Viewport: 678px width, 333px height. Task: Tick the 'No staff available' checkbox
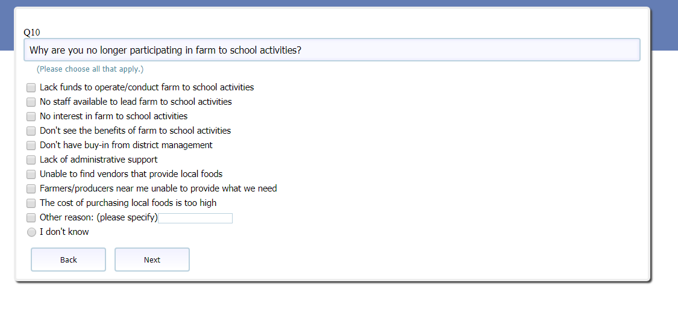[x=31, y=102]
